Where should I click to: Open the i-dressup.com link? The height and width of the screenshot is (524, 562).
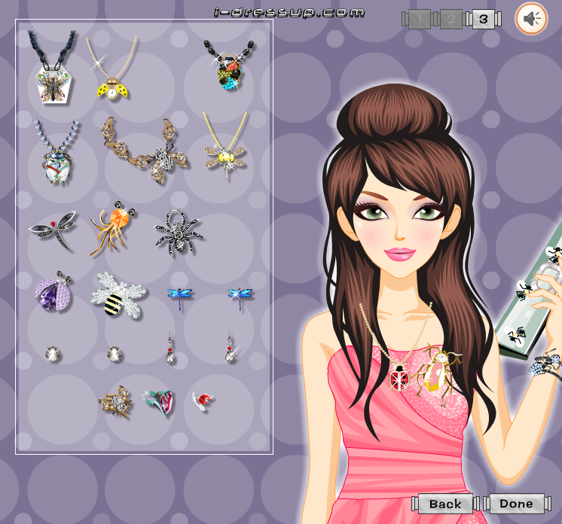point(289,13)
